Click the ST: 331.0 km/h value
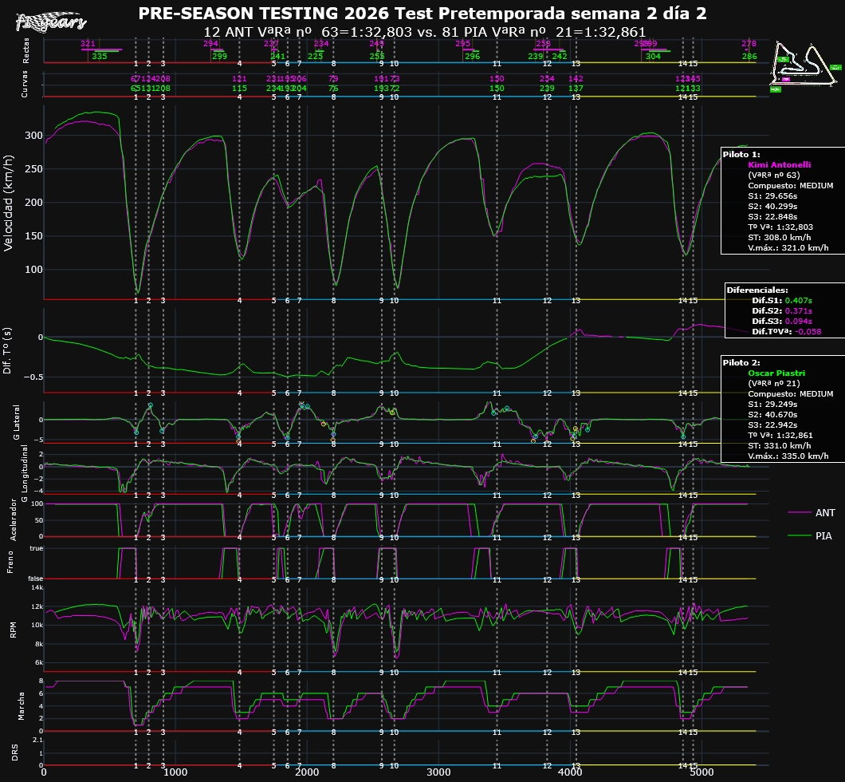The image size is (845, 782). click(x=780, y=445)
